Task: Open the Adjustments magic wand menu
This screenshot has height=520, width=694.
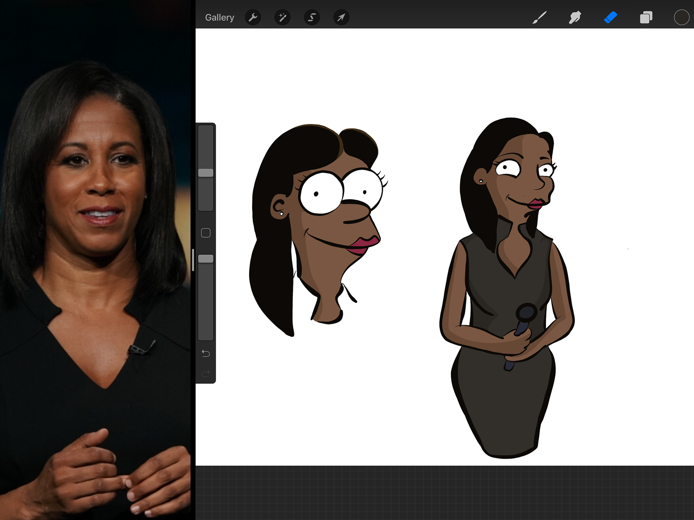Action: point(282,17)
